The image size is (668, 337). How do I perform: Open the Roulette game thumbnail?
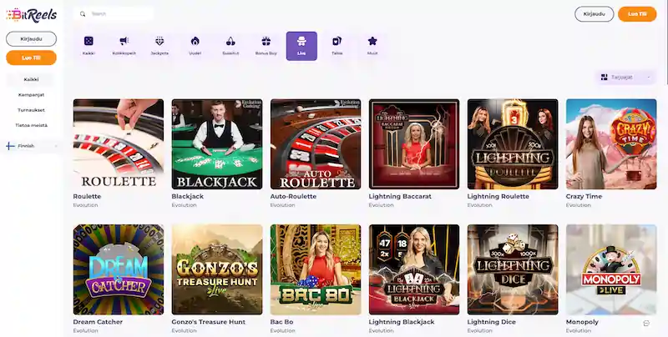pyautogui.click(x=119, y=143)
